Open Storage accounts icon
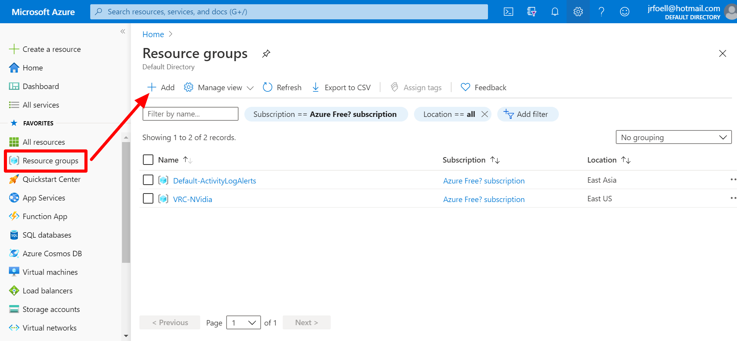The width and height of the screenshot is (737, 341). (14, 309)
